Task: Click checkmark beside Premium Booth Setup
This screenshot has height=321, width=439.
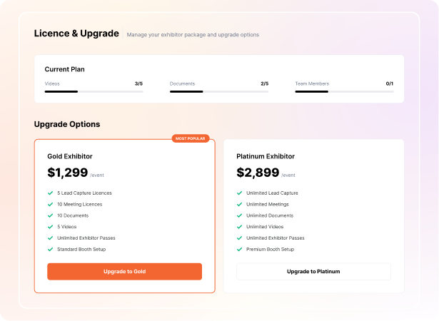Action: (239, 250)
